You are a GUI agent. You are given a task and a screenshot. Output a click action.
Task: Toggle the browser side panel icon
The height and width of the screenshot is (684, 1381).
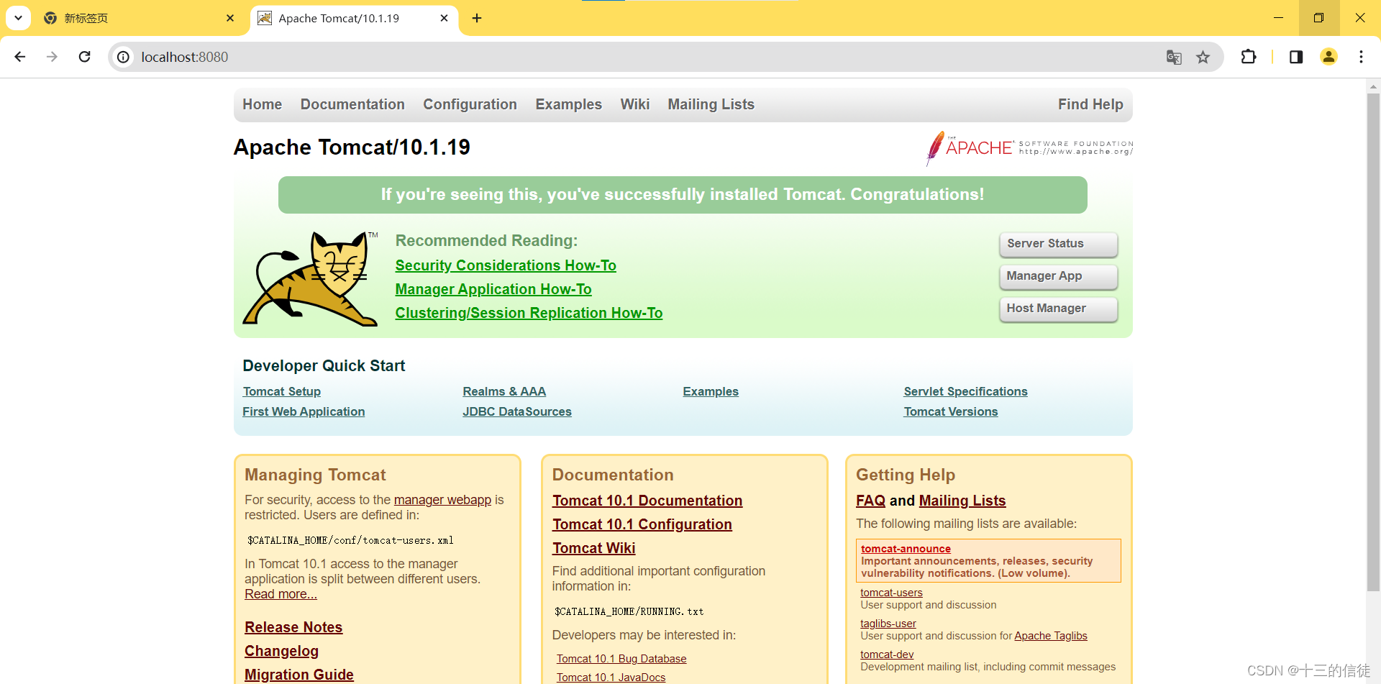pos(1296,57)
